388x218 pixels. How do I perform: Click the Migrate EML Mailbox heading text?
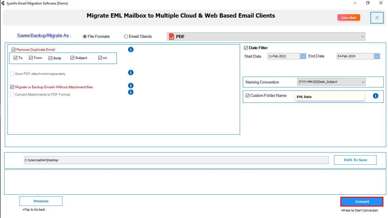pyautogui.click(x=181, y=16)
